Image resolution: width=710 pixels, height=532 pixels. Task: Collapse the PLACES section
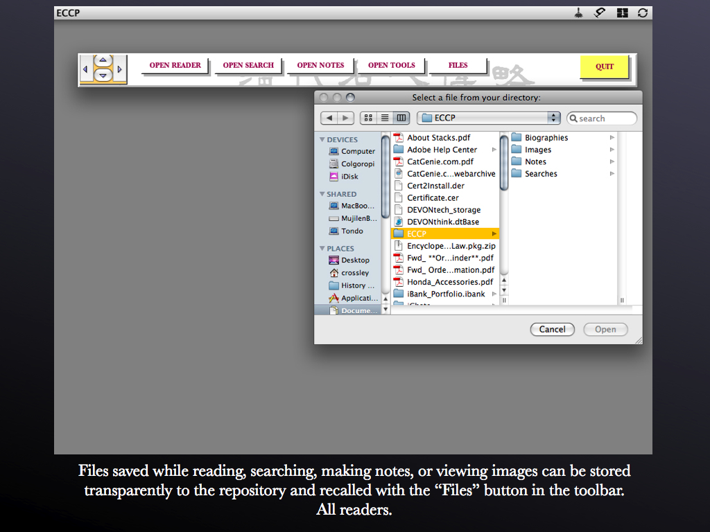tap(322, 249)
